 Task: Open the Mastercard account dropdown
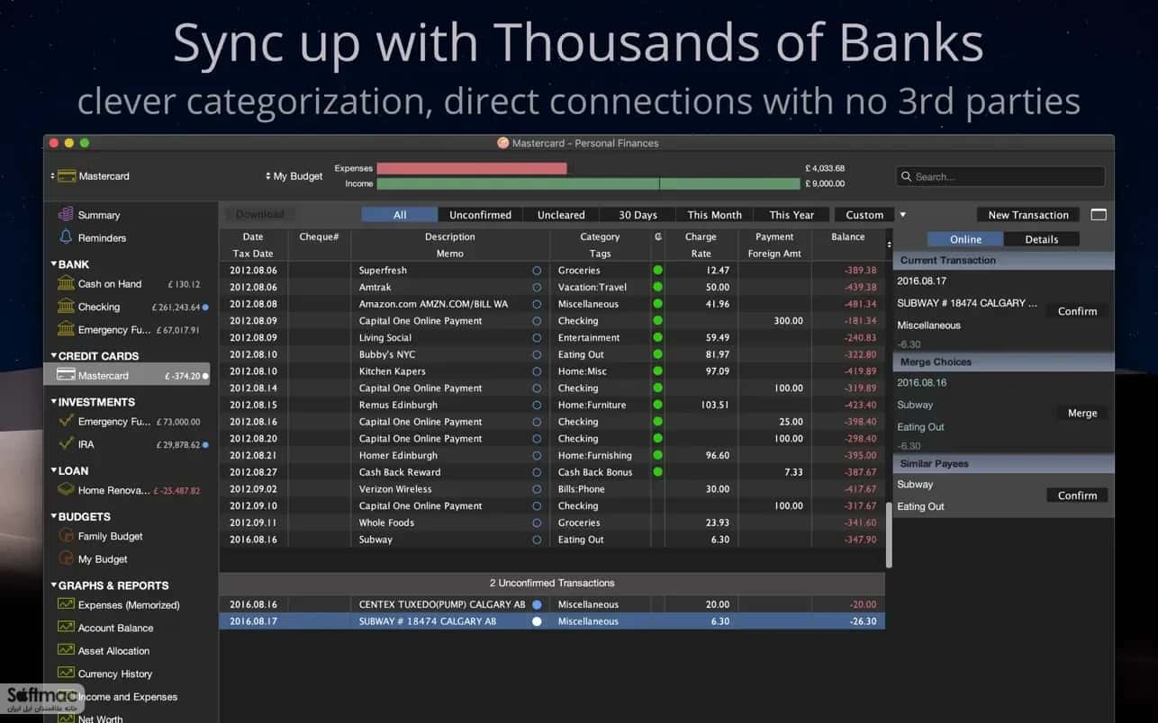pyautogui.click(x=90, y=176)
